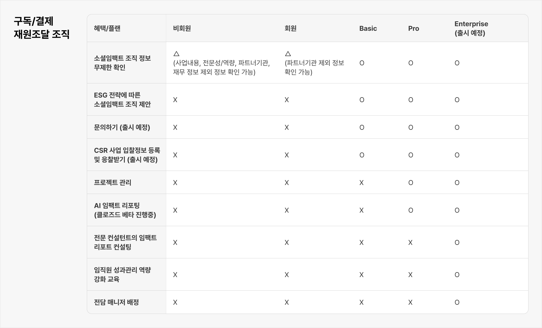Viewport: 542px width, 328px height.
Task: Click Basic's O mark for ESG 전략 row
Action: [x=362, y=100]
